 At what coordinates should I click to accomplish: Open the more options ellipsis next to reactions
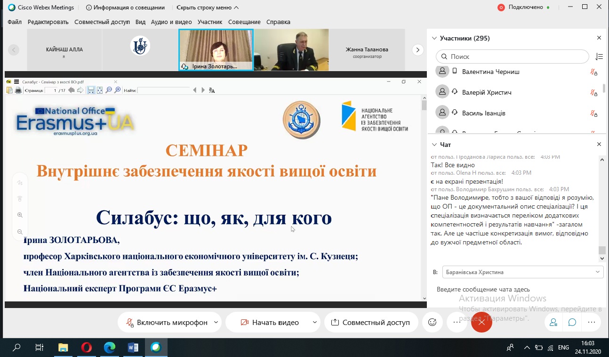pyautogui.click(x=456, y=323)
